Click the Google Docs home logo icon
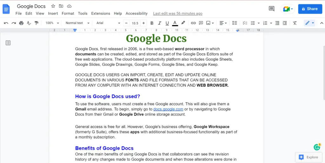325x163 pixels. (x=6, y=9)
